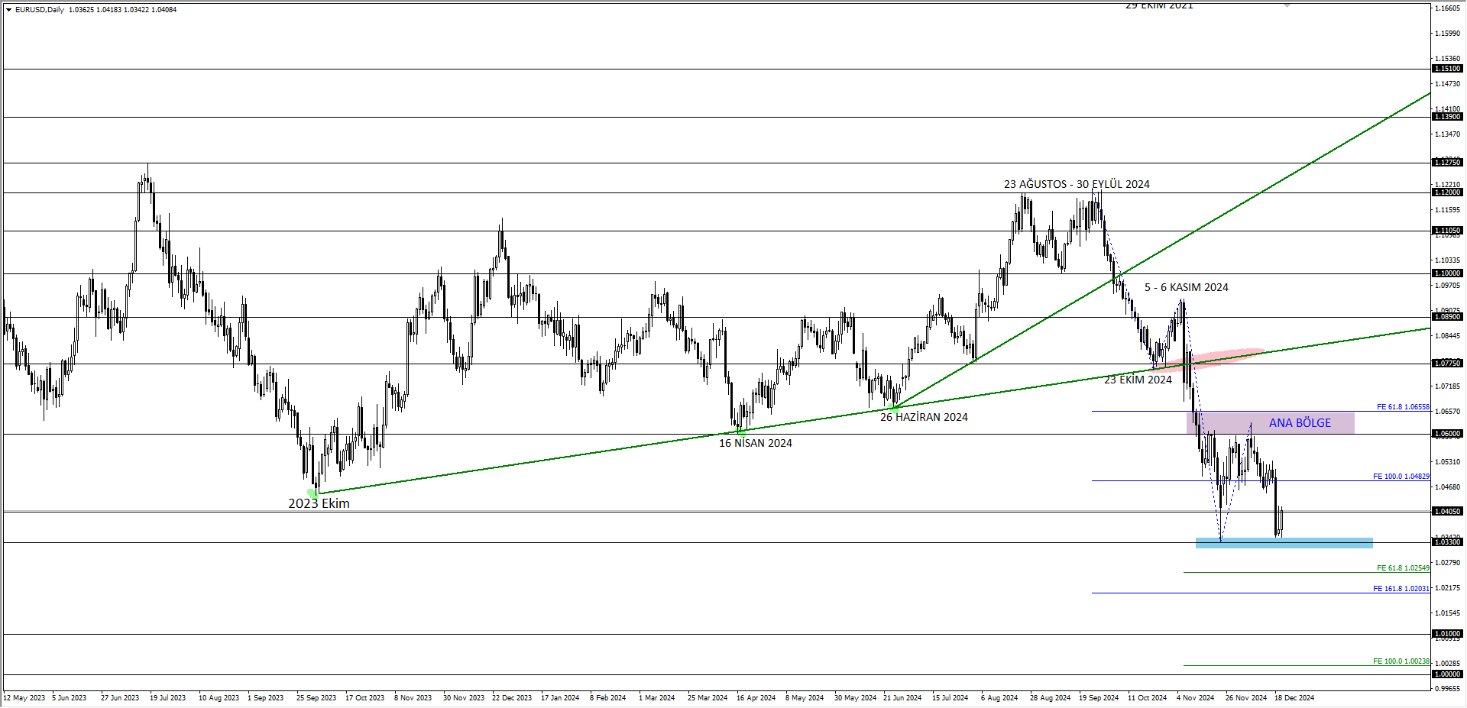
Task: Click the 1.04050 price level tag
Action: tap(1447, 512)
